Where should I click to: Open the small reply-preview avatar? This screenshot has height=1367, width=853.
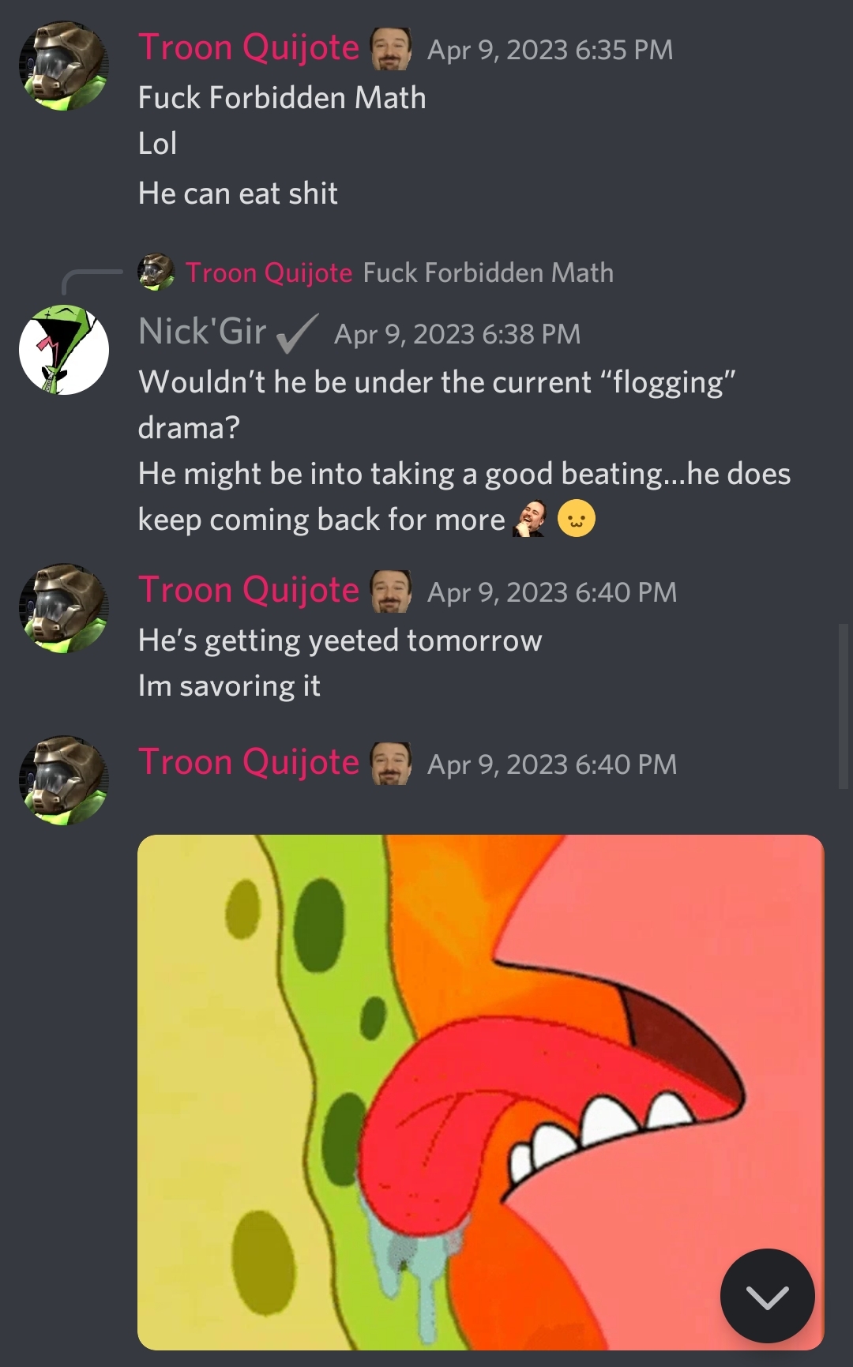[x=156, y=272]
